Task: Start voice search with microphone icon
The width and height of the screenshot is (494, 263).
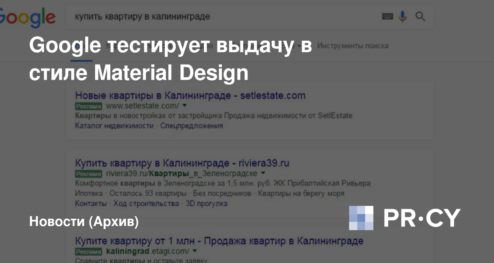Action: point(403,17)
